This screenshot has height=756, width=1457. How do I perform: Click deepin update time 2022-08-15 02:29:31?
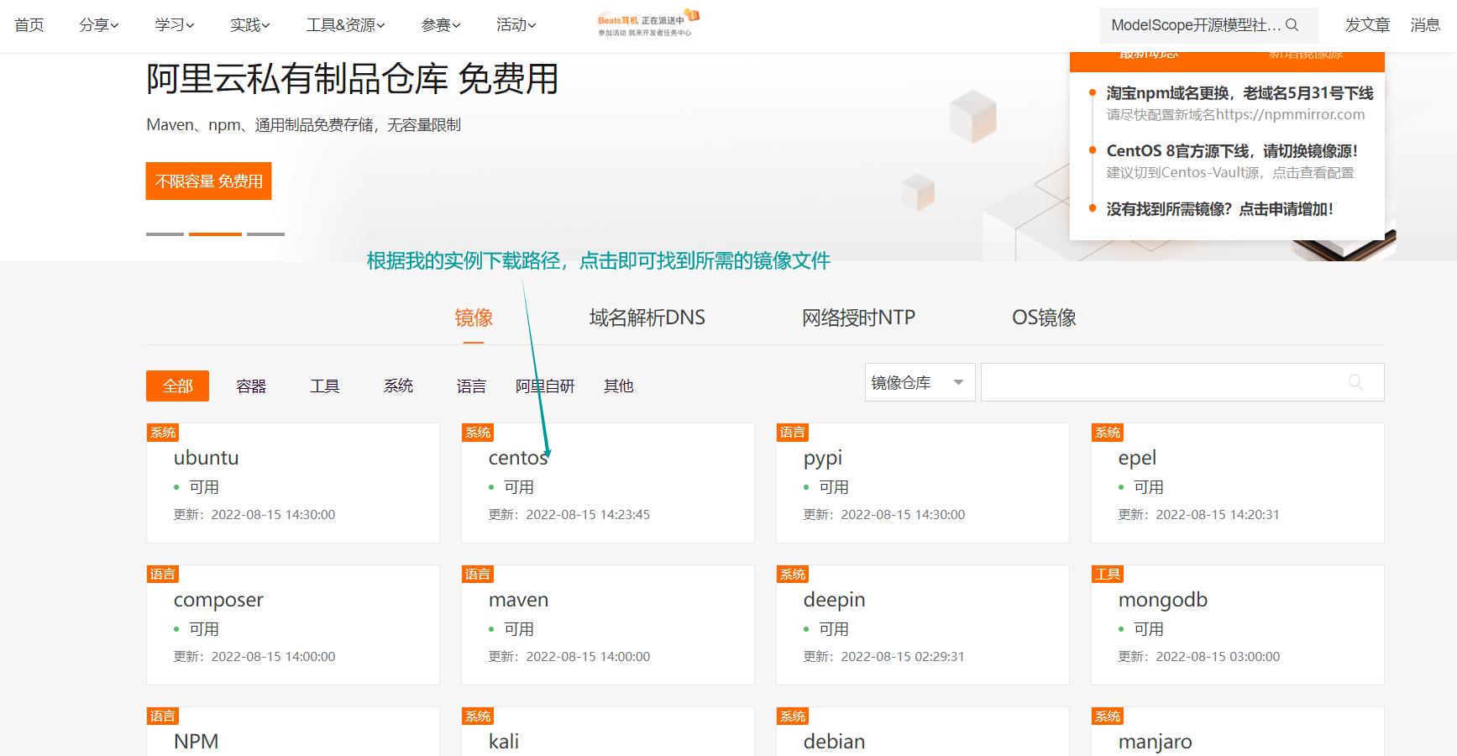pos(884,657)
